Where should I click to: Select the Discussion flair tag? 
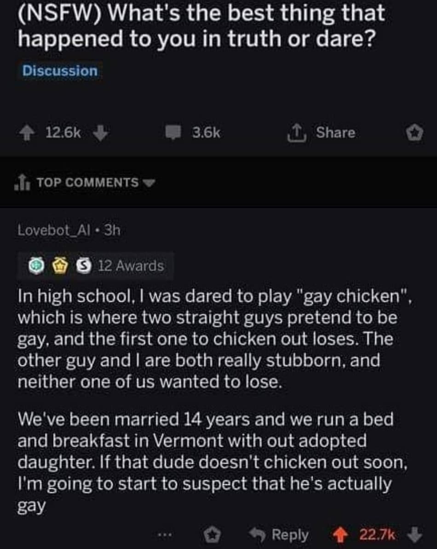60,71
